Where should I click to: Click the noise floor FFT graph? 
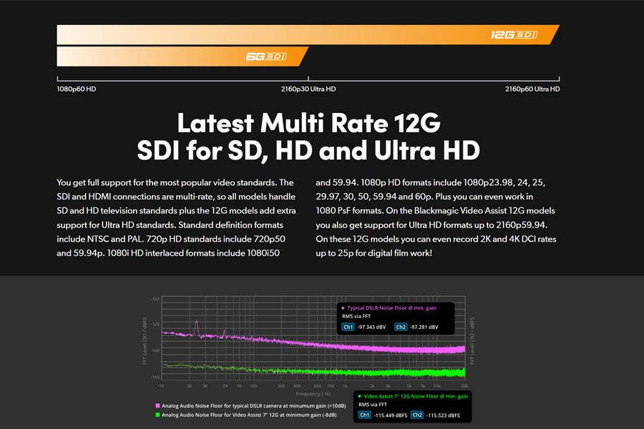point(313,338)
